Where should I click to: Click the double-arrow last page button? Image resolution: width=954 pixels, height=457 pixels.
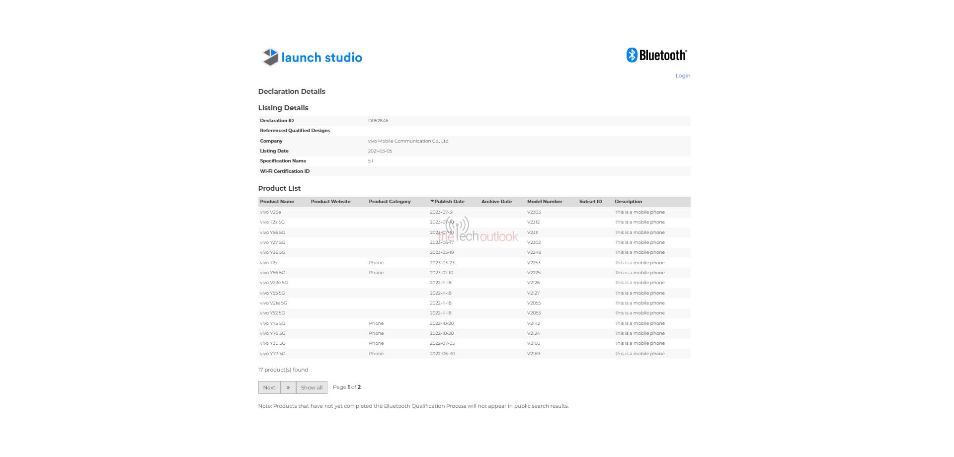tap(288, 387)
